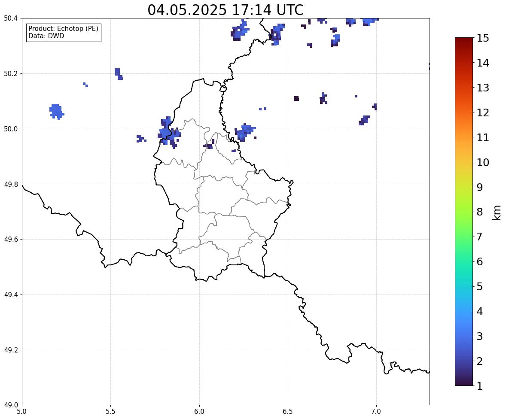The image size is (506, 419).
Task: Click the latitude axis label 50.0
Action: (10, 129)
